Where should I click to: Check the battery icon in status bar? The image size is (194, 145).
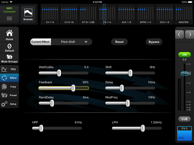click(190, 2)
